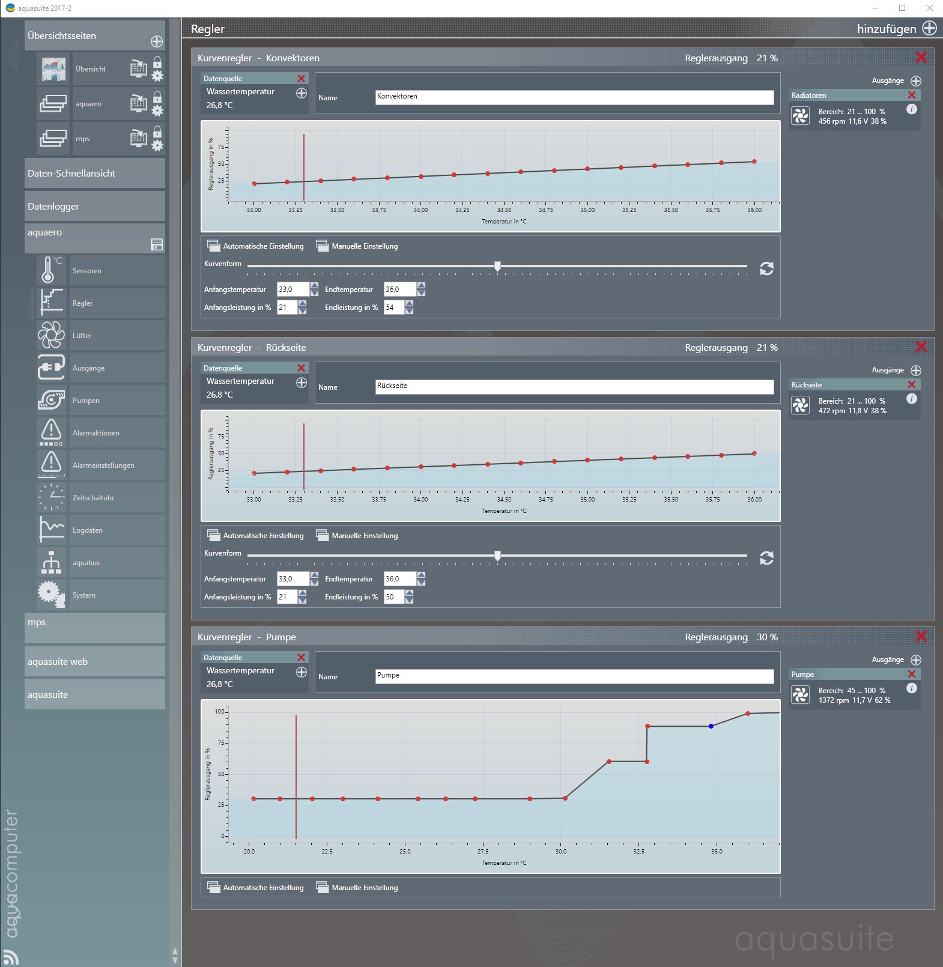The image size is (943, 967).
Task: Add data source plus in Rückseite regulator
Action: coord(302,383)
